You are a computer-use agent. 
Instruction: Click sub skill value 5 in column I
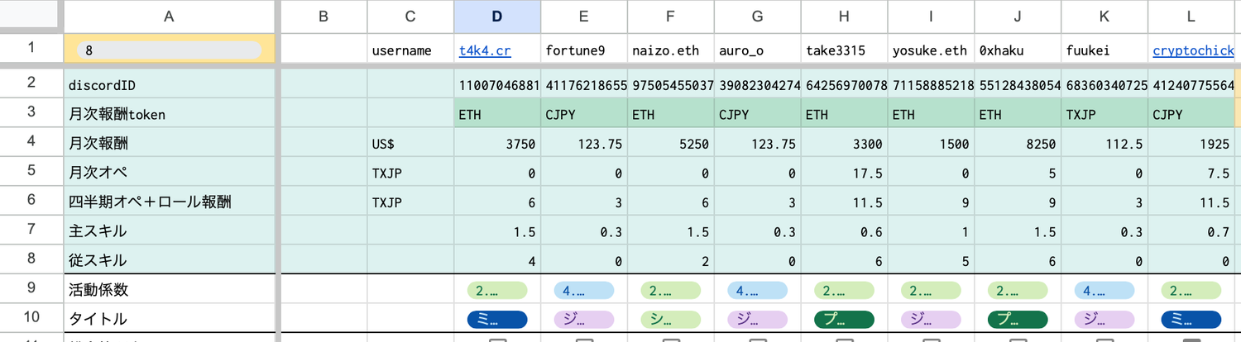coord(932,260)
